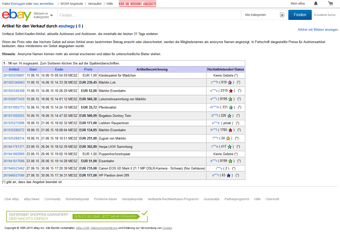Open Datenschutzerklärung link
This screenshot has width=340, height=242.
104,228
